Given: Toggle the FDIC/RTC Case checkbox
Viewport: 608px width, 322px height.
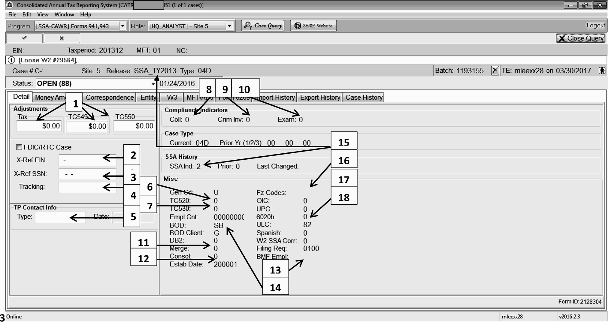Looking at the screenshot, I should coord(19,147).
